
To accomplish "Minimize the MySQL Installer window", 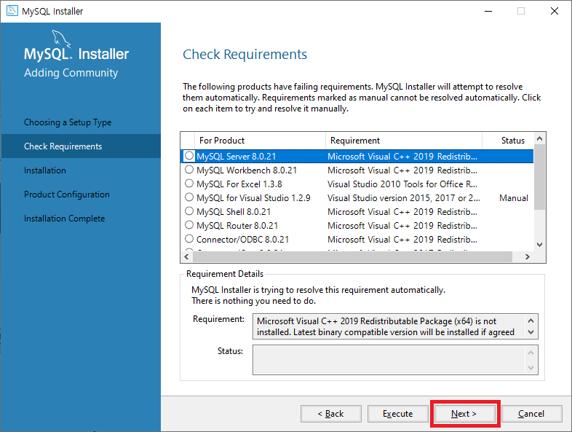I will point(488,11).
